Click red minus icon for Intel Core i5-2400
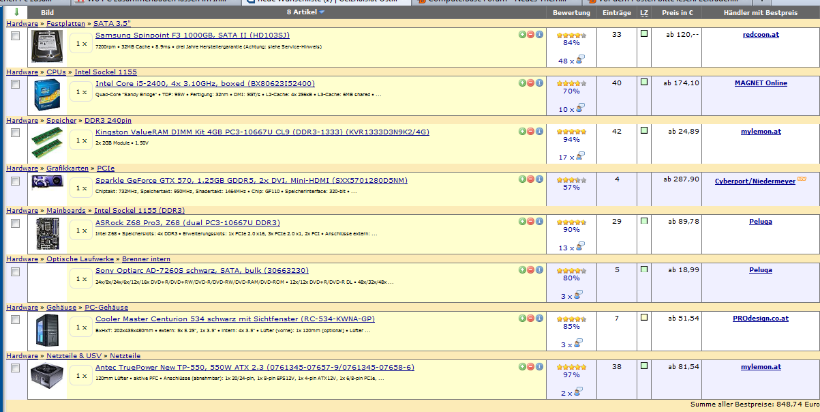Image resolution: width=820 pixels, height=412 pixels. coord(530,83)
